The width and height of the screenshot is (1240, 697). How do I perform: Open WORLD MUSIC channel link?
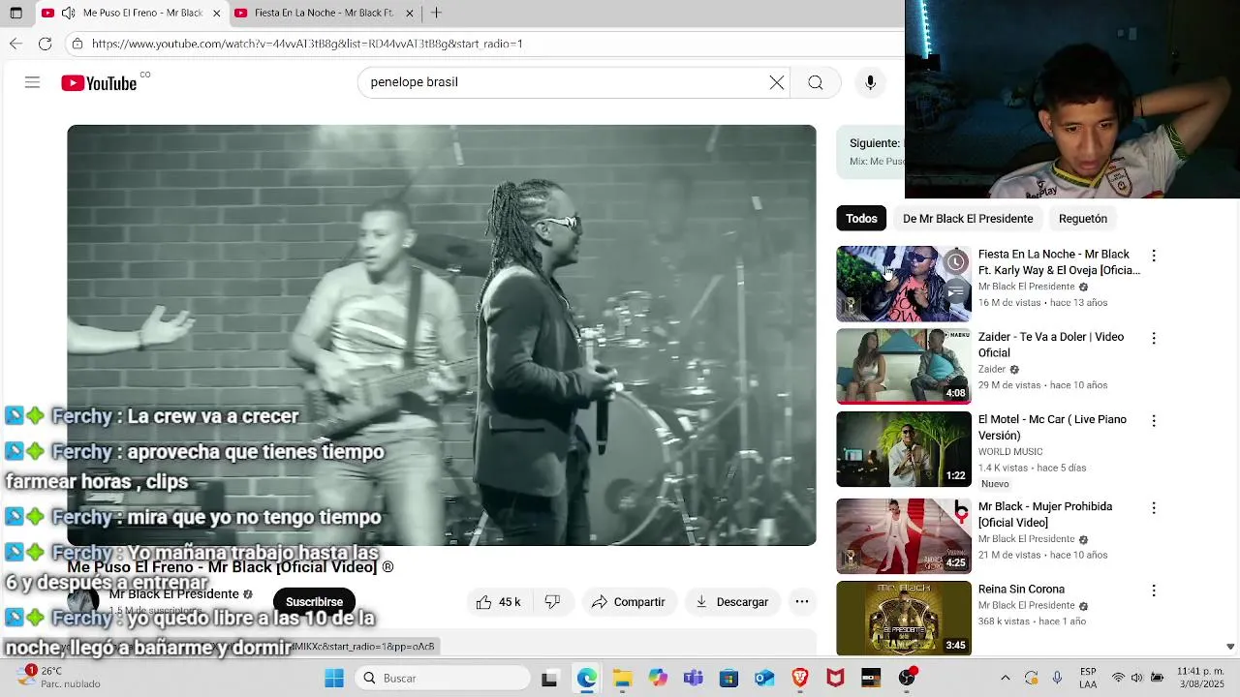click(1010, 452)
